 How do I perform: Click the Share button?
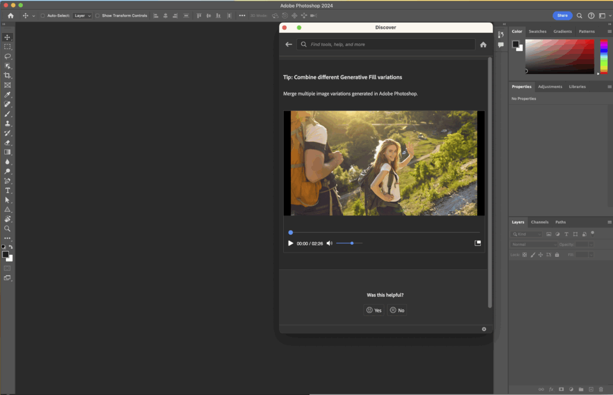tap(562, 16)
